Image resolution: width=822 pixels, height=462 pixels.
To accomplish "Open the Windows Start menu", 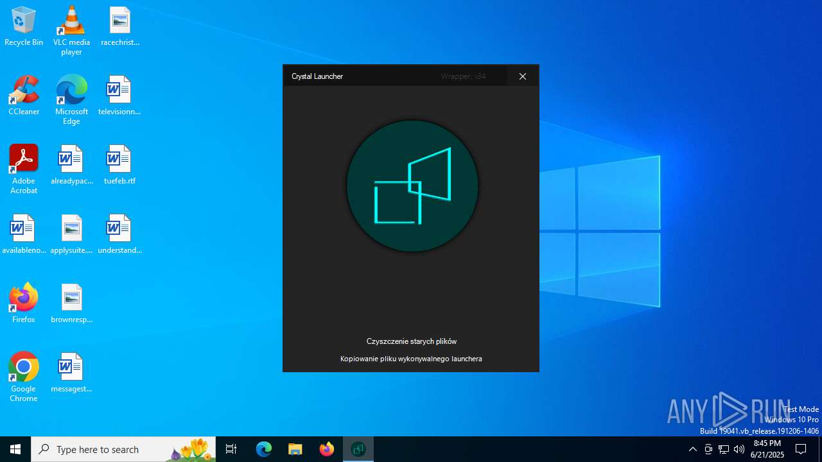I will tap(15, 449).
